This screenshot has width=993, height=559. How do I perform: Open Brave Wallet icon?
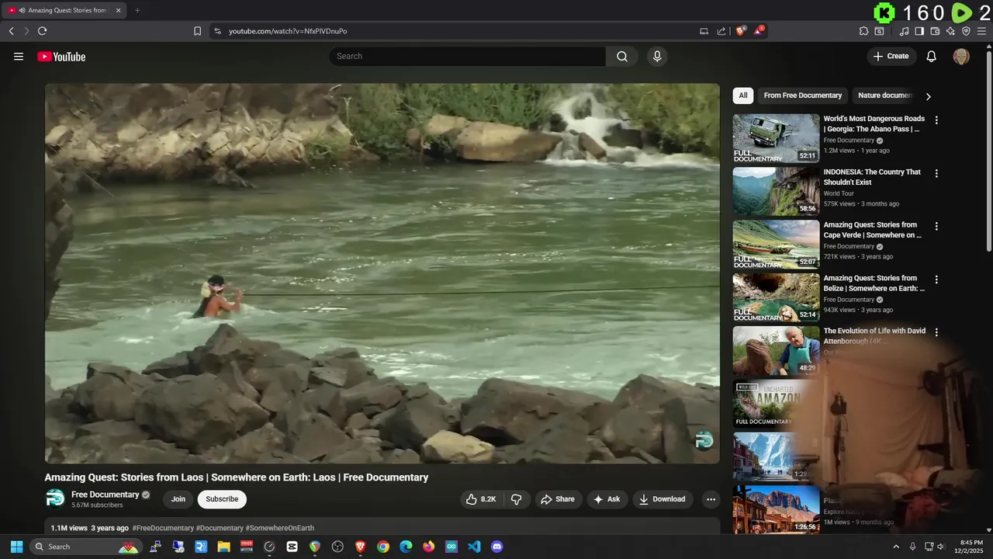tap(935, 31)
